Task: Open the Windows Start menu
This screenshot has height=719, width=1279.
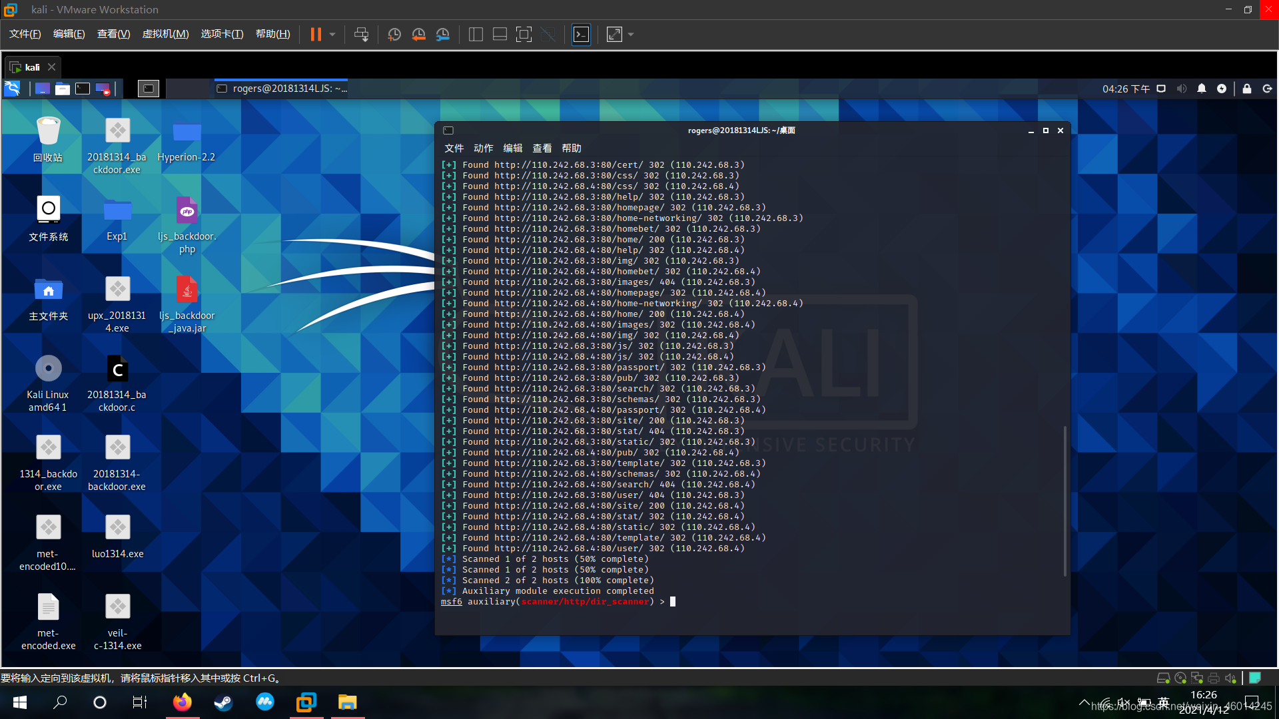Action: pyautogui.click(x=20, y=702)
